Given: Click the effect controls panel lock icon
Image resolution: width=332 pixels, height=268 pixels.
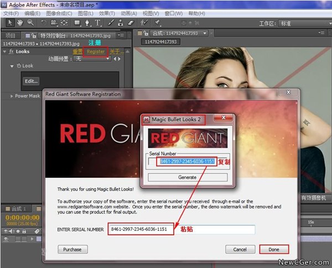Looking at the screenshot, I should coord(34,35).
